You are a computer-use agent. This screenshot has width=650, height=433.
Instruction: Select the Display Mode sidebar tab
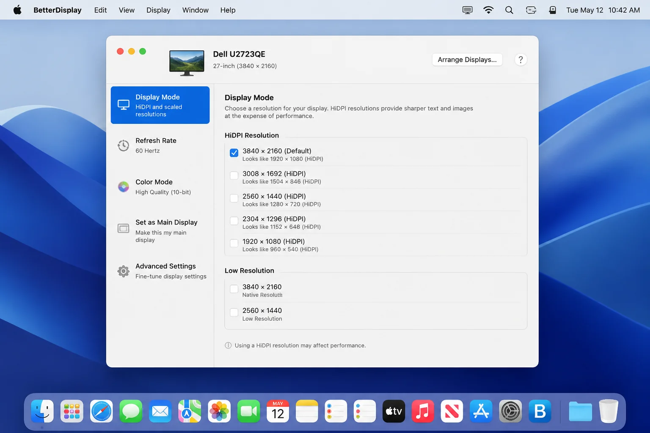(160, 105)
